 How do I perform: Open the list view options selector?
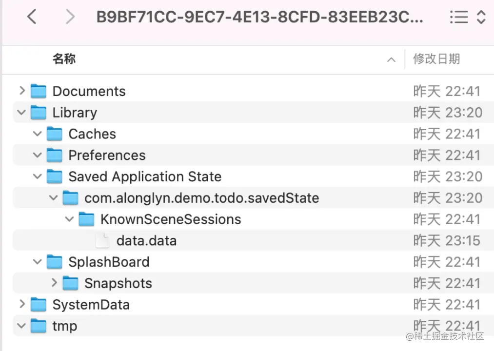(467, 18)
